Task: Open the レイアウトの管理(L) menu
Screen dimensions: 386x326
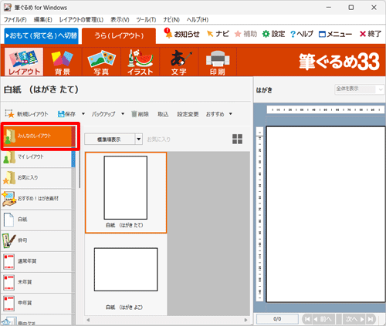Action: (x=81, y=19)
